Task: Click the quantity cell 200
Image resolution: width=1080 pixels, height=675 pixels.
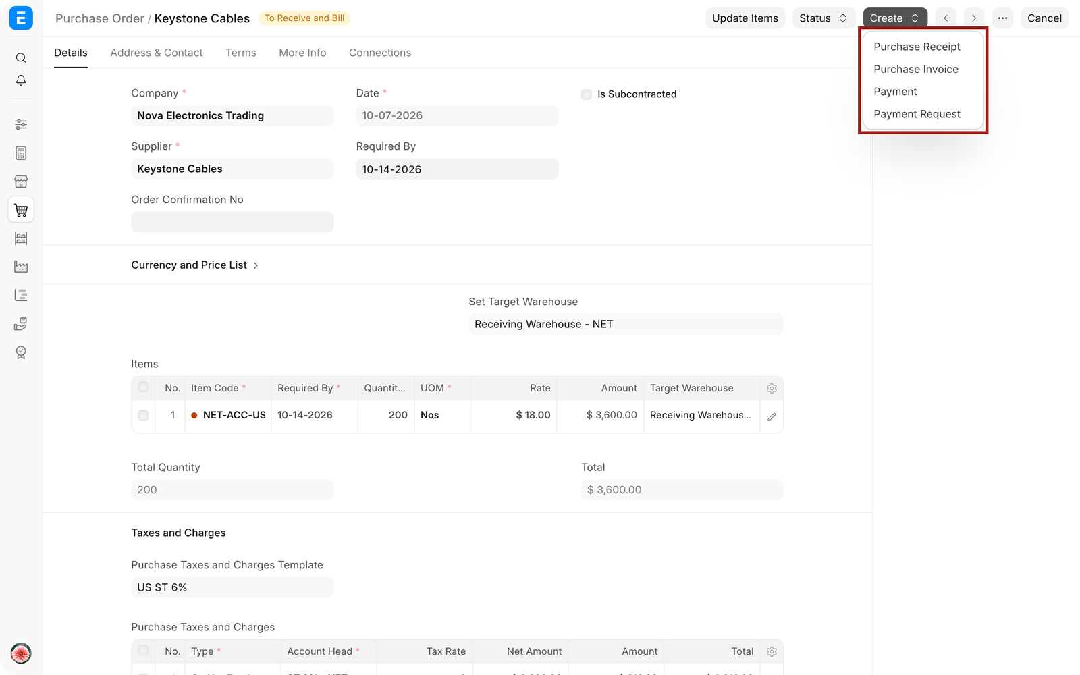Action: (x=386, y=416)
